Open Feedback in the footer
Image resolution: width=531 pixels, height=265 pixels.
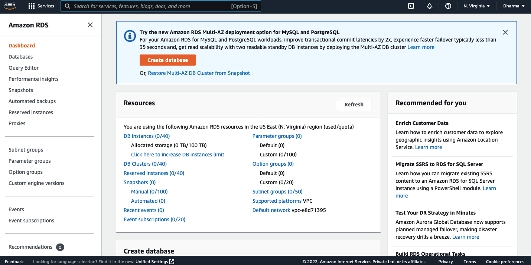click(x=14, y=262)
